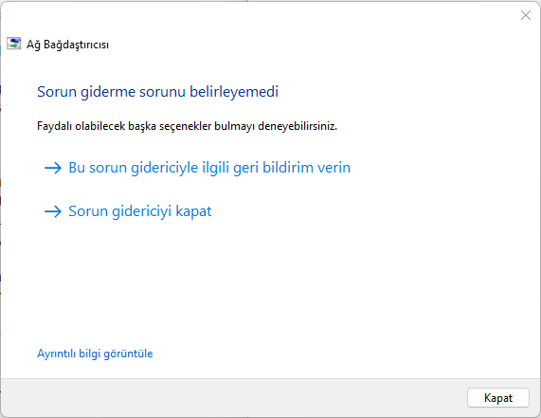Click the 'Faydalı olabilecek başka seçenekler' description text
Image resolution: width=541 pixels, height=418 pixels.
(187, 126)
